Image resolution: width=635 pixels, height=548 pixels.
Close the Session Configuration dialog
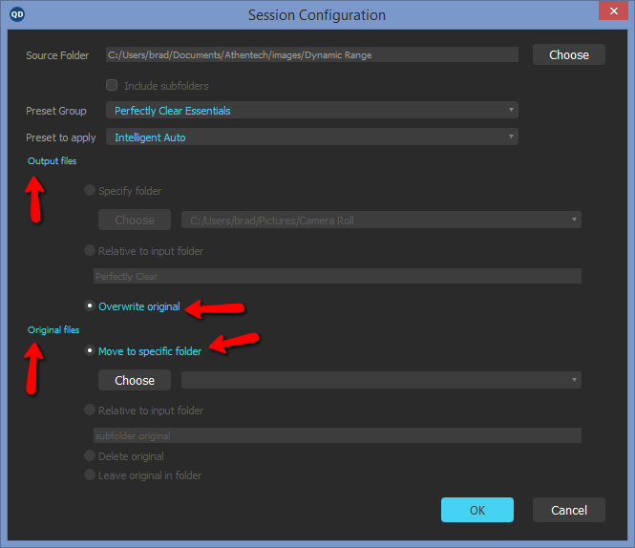pos(613,11)
